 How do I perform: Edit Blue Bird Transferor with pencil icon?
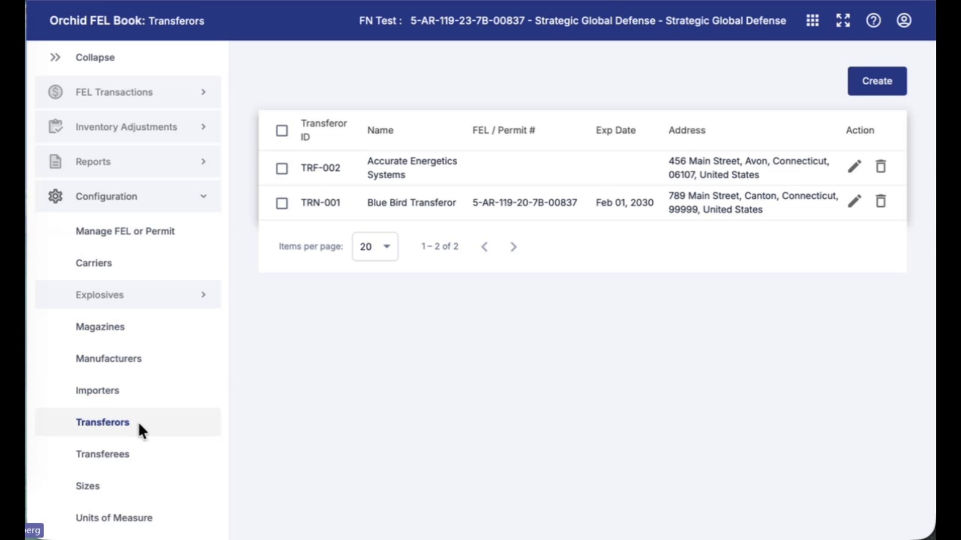(854, 201)
